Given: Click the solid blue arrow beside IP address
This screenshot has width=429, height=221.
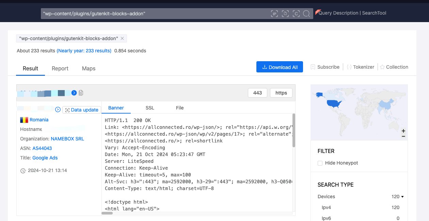Looking at the screenshot, I should [x=74, y=92].
